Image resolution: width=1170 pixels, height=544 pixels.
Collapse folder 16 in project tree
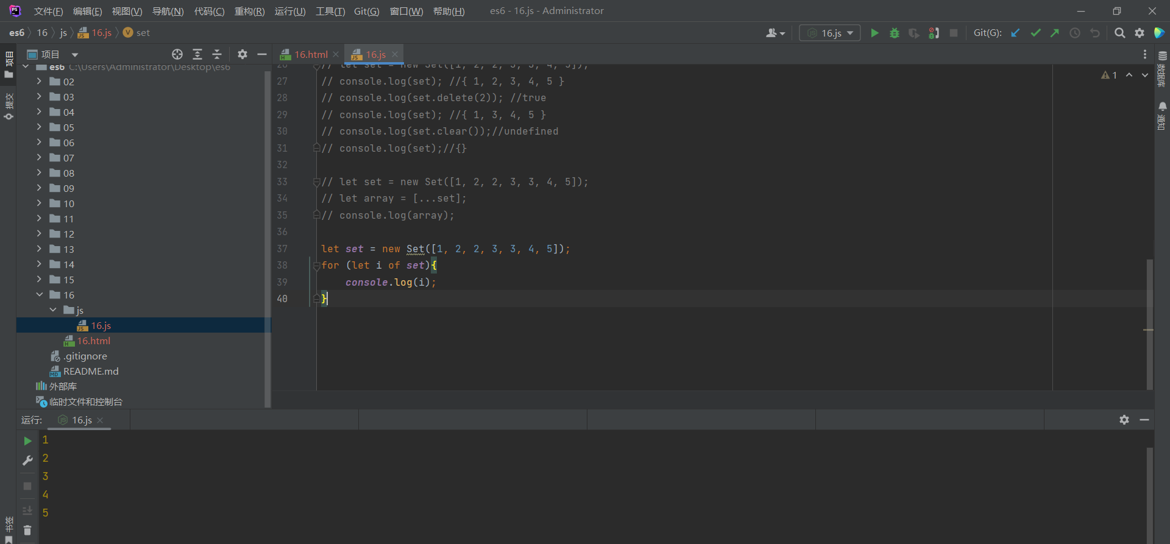pyautogui.click(x=39, y=294)
